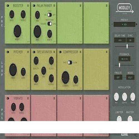Toggle the Vibrato module power switch
The image size is (139, 139).
tap(8, 98)
